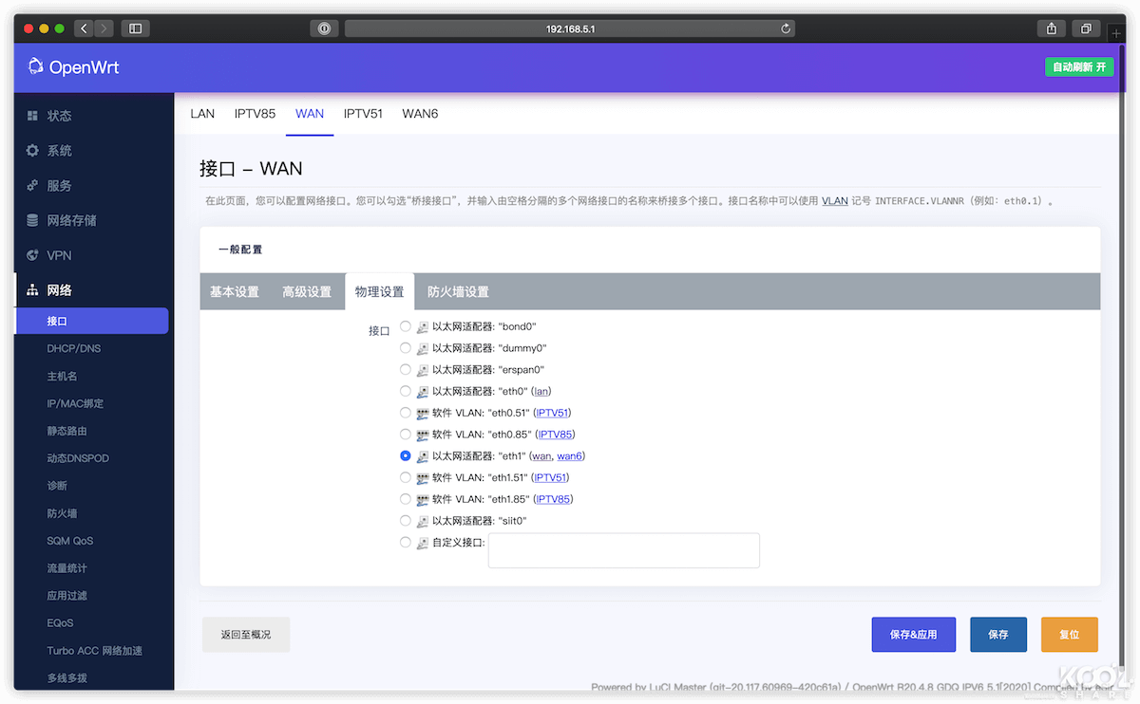Click the 保存&应用 button
The image size is (1140, 704).
tap(913, 634)
